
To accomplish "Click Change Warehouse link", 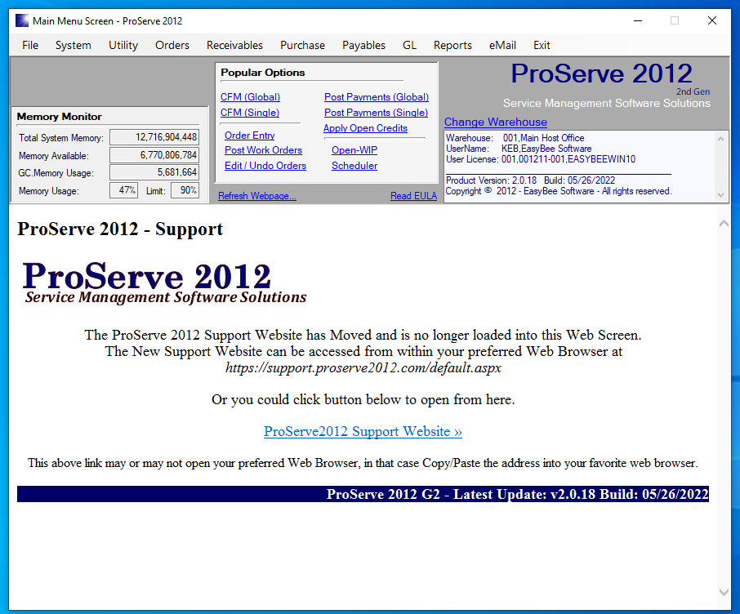I will (496, 122).
